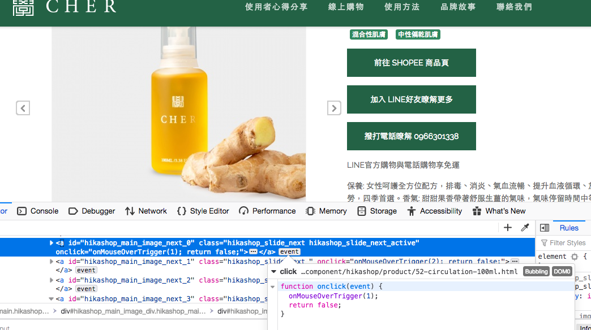This screenshot has width=591, height=330.
Task: Open the Console panel icon
Action: tap(22, 211)
